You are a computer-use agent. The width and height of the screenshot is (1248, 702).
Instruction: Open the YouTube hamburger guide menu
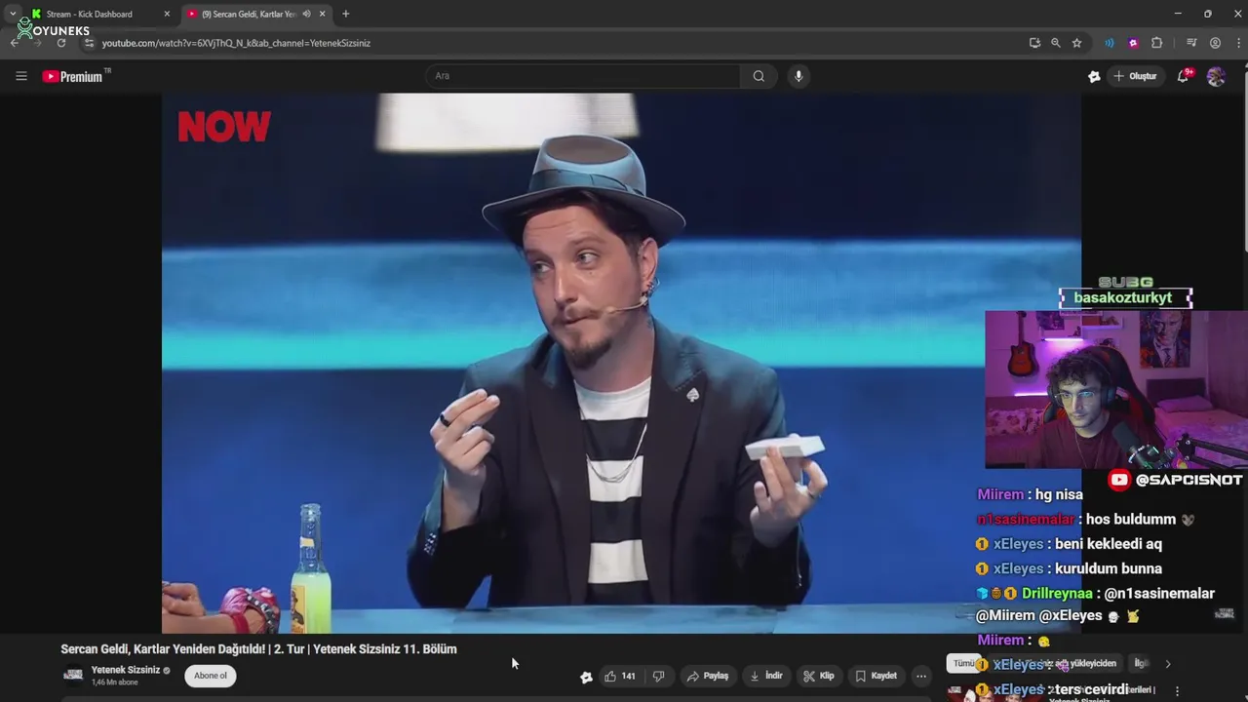(21, 76)
